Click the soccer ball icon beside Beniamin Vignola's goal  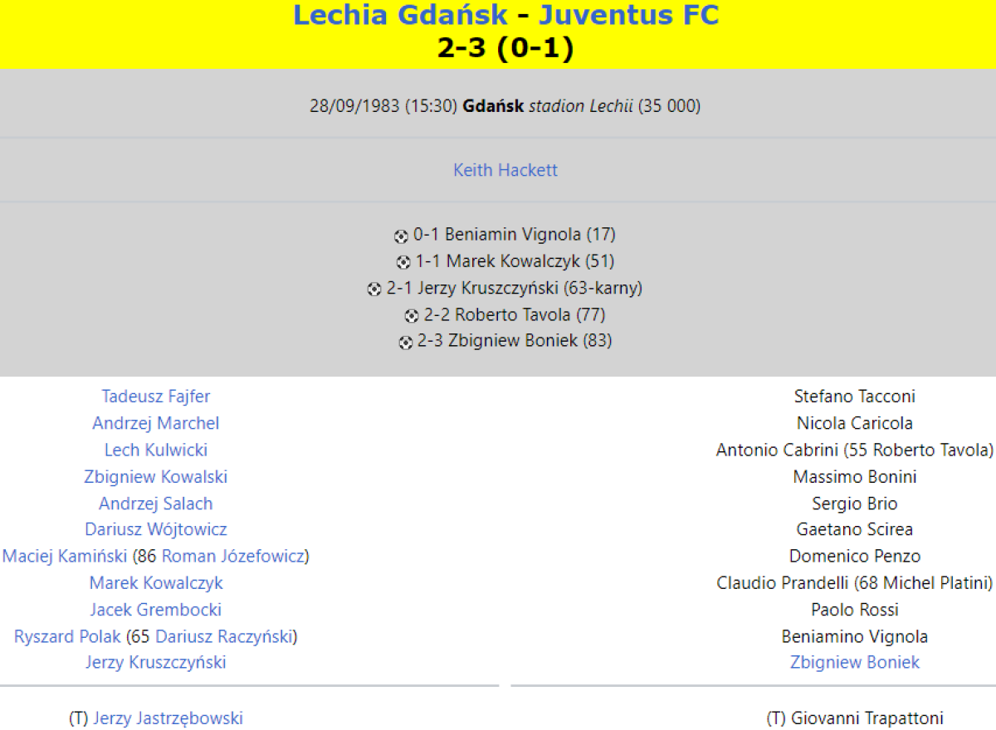pos(401,236)
